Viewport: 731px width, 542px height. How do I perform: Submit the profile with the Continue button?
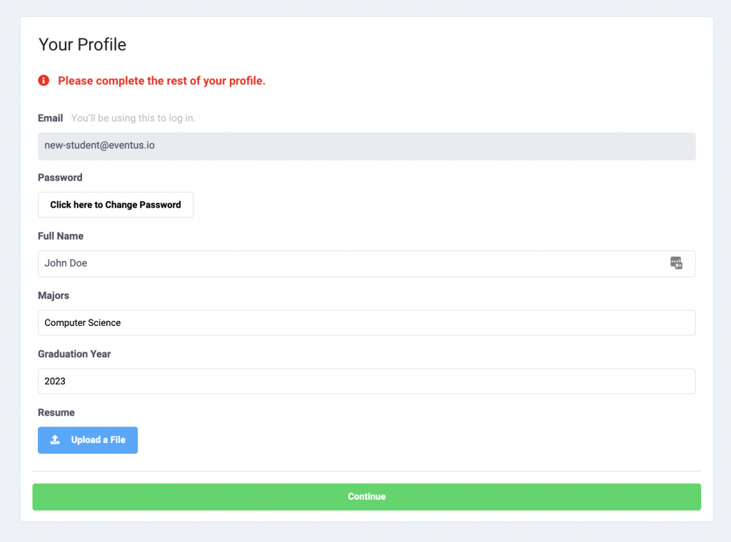[366, 497]
